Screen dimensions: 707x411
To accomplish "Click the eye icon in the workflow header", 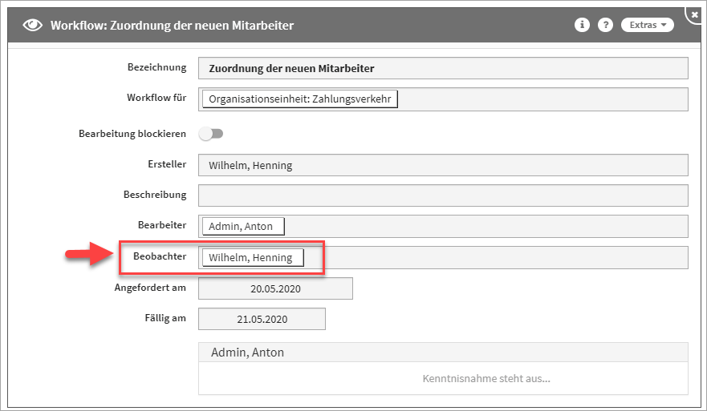I will [x=33, y=25].
